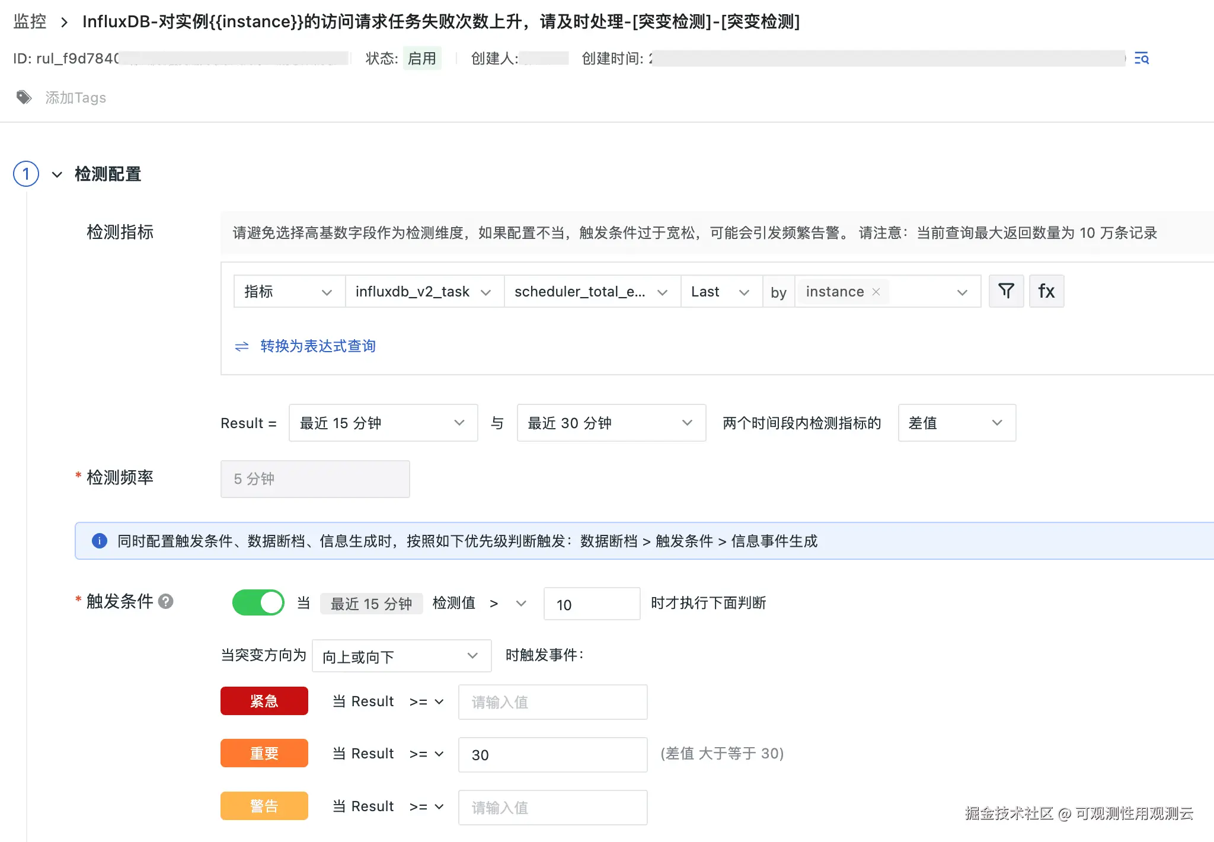Image resolution: width=1214 pixels, height=842 pixels.
Task: Go to 监控 in the breadcrumb
Action: click(30, 21)
